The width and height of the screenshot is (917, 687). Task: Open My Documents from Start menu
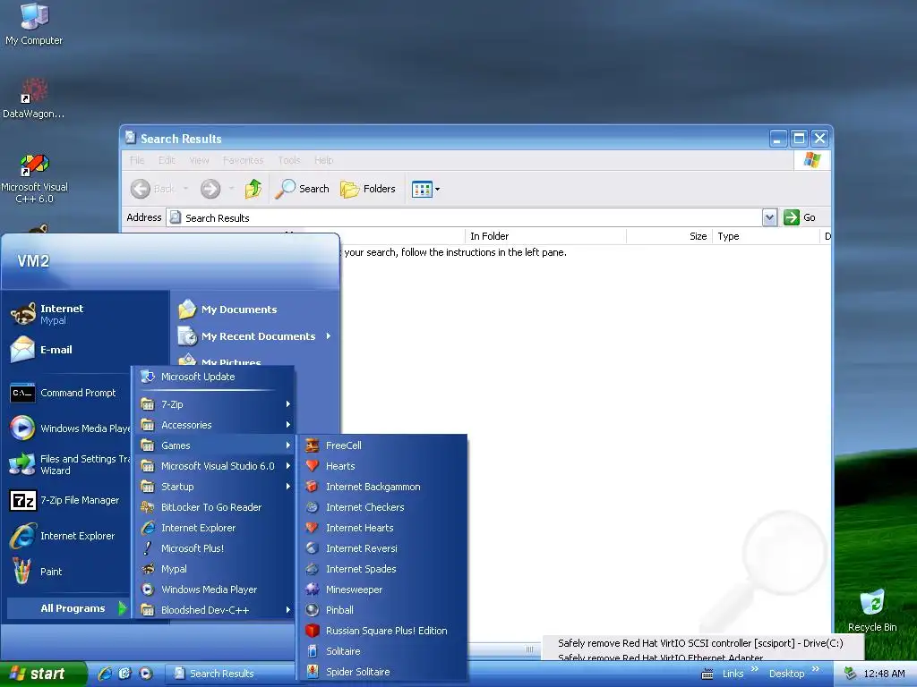click(x=254, y=309)
